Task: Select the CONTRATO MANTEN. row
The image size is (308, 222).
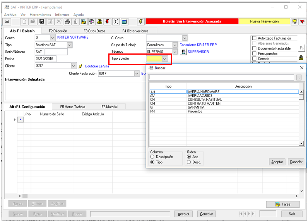Action: (x=224, y=103)
